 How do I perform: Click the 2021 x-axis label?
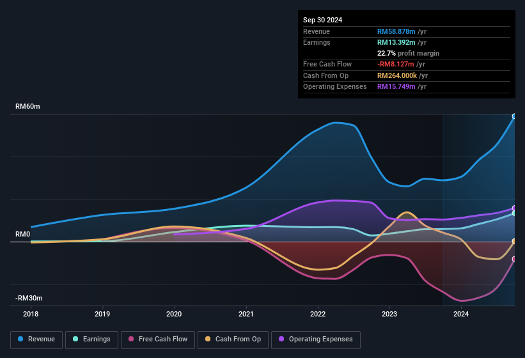(246, 314)
